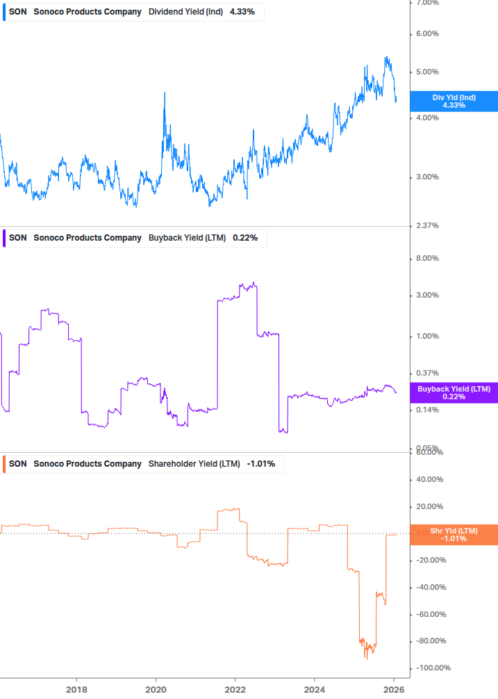Click the 20.00% tick on shareholder yield axis
The image size is (498, 699).
coord(429,506)
